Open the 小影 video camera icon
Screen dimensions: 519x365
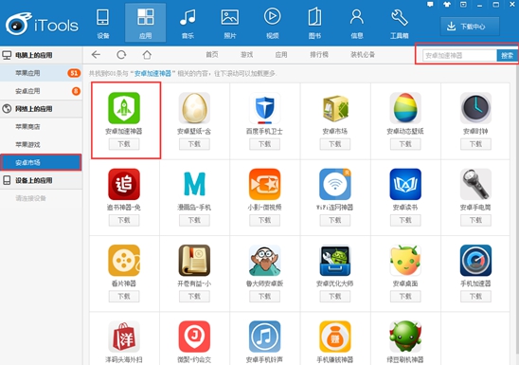pyautogui.click(x=264, y=184)
